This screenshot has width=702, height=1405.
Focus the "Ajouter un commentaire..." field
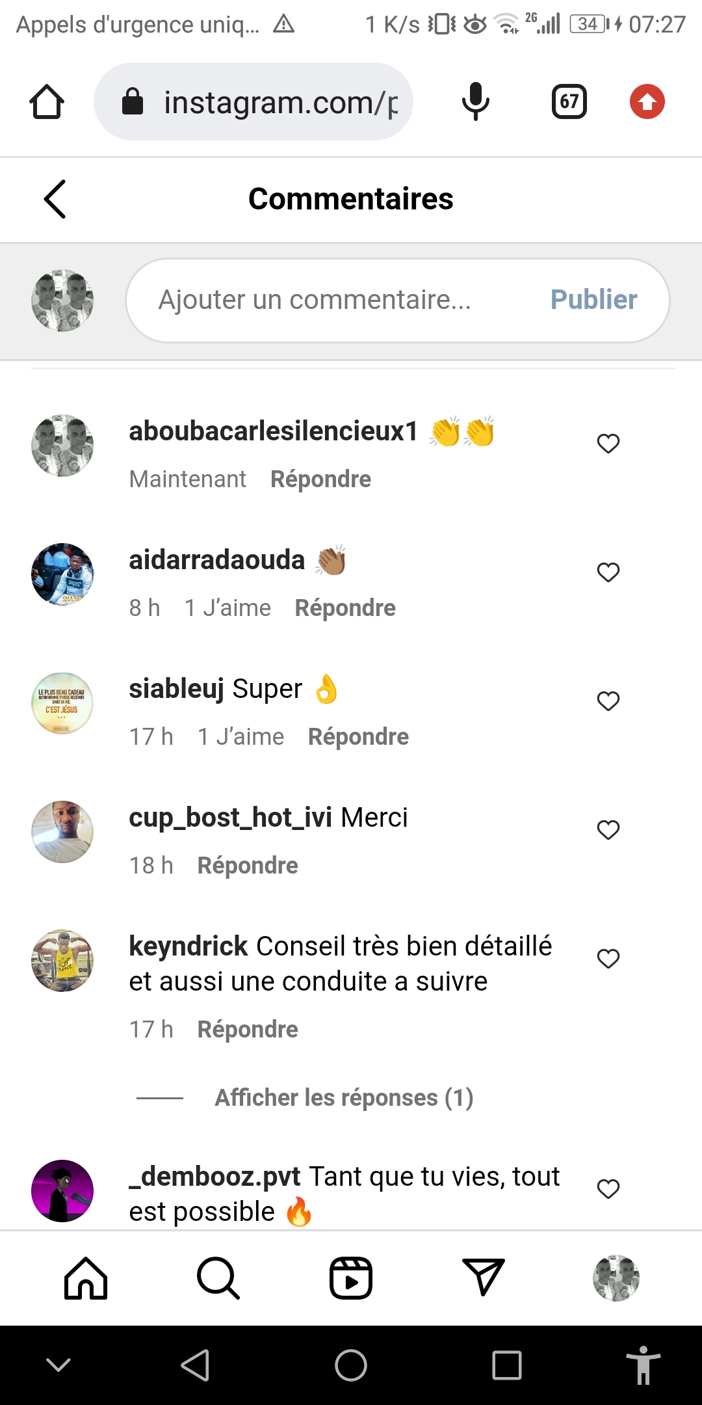pyautogui.click(x=338, y=300)
